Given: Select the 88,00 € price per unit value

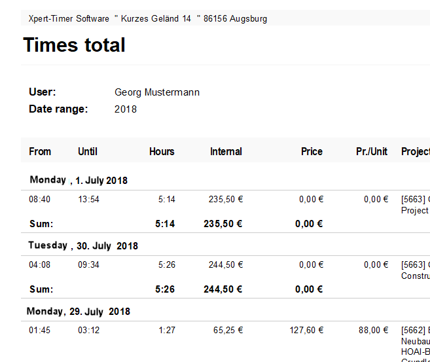Looking at the screenshot, I should pos(373,331).
